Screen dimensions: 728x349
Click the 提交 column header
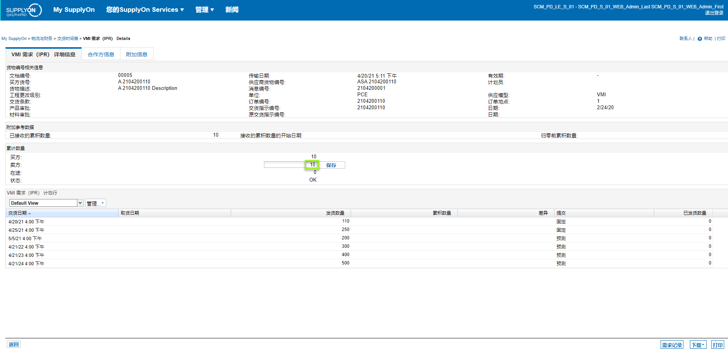click(604, 213)
